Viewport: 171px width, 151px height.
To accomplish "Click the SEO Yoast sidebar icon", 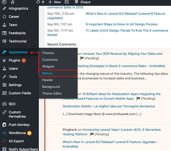I will click(4, 104).
